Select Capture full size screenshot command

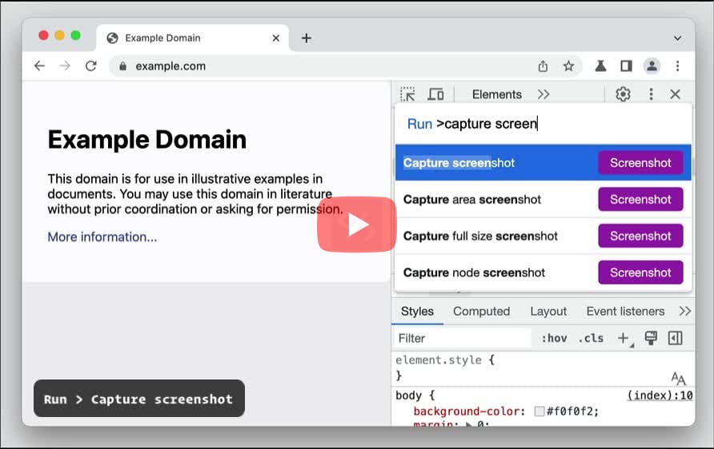click(x=544, y=236)
